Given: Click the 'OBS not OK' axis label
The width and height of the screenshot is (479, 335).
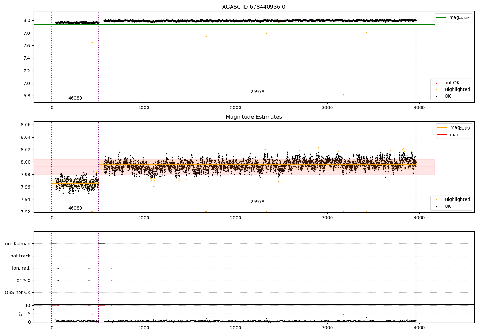Looking at the screenshot, I should click(x=18, y=292).
